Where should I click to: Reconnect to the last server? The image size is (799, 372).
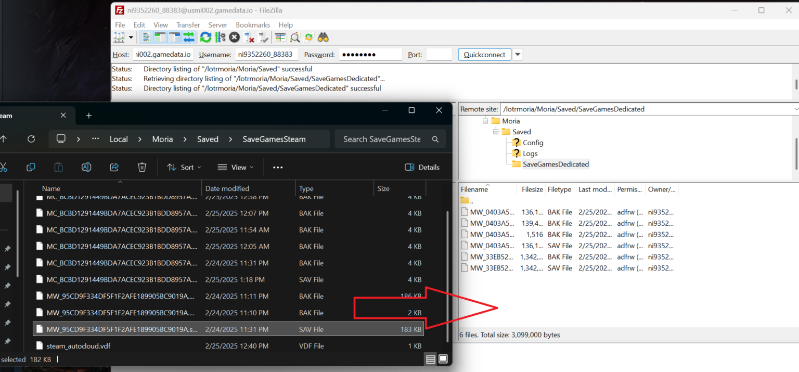click(263, 37)
